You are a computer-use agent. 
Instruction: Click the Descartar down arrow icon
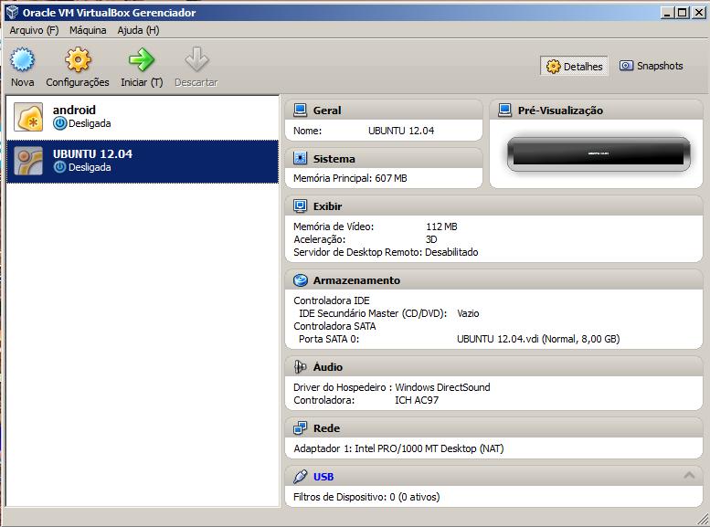click(196, 61)
